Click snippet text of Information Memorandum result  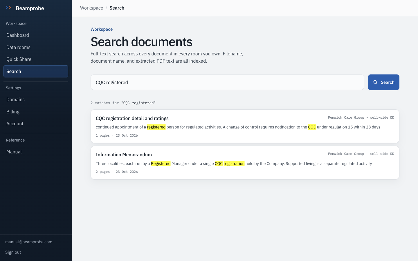(x=234, y=164)
